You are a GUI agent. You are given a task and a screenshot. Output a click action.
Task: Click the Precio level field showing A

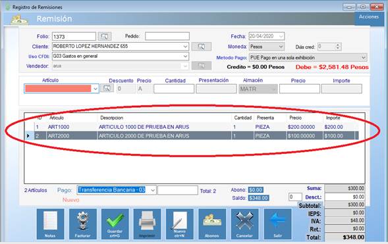(144, 89)
